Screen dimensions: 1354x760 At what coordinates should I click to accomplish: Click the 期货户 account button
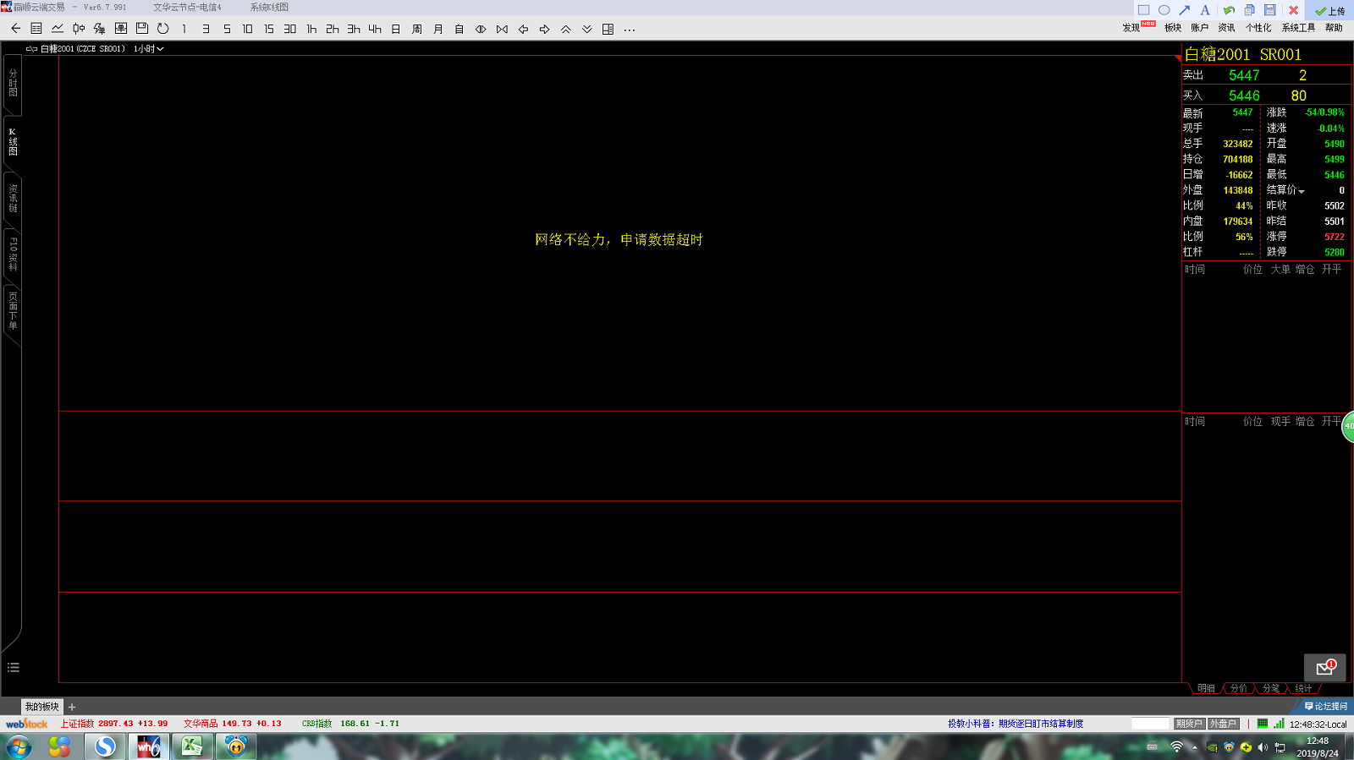(x=1188, y=724)
